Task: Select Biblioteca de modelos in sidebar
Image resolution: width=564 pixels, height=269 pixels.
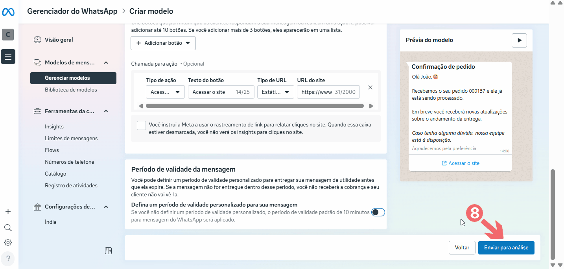Action: (71, 90)
